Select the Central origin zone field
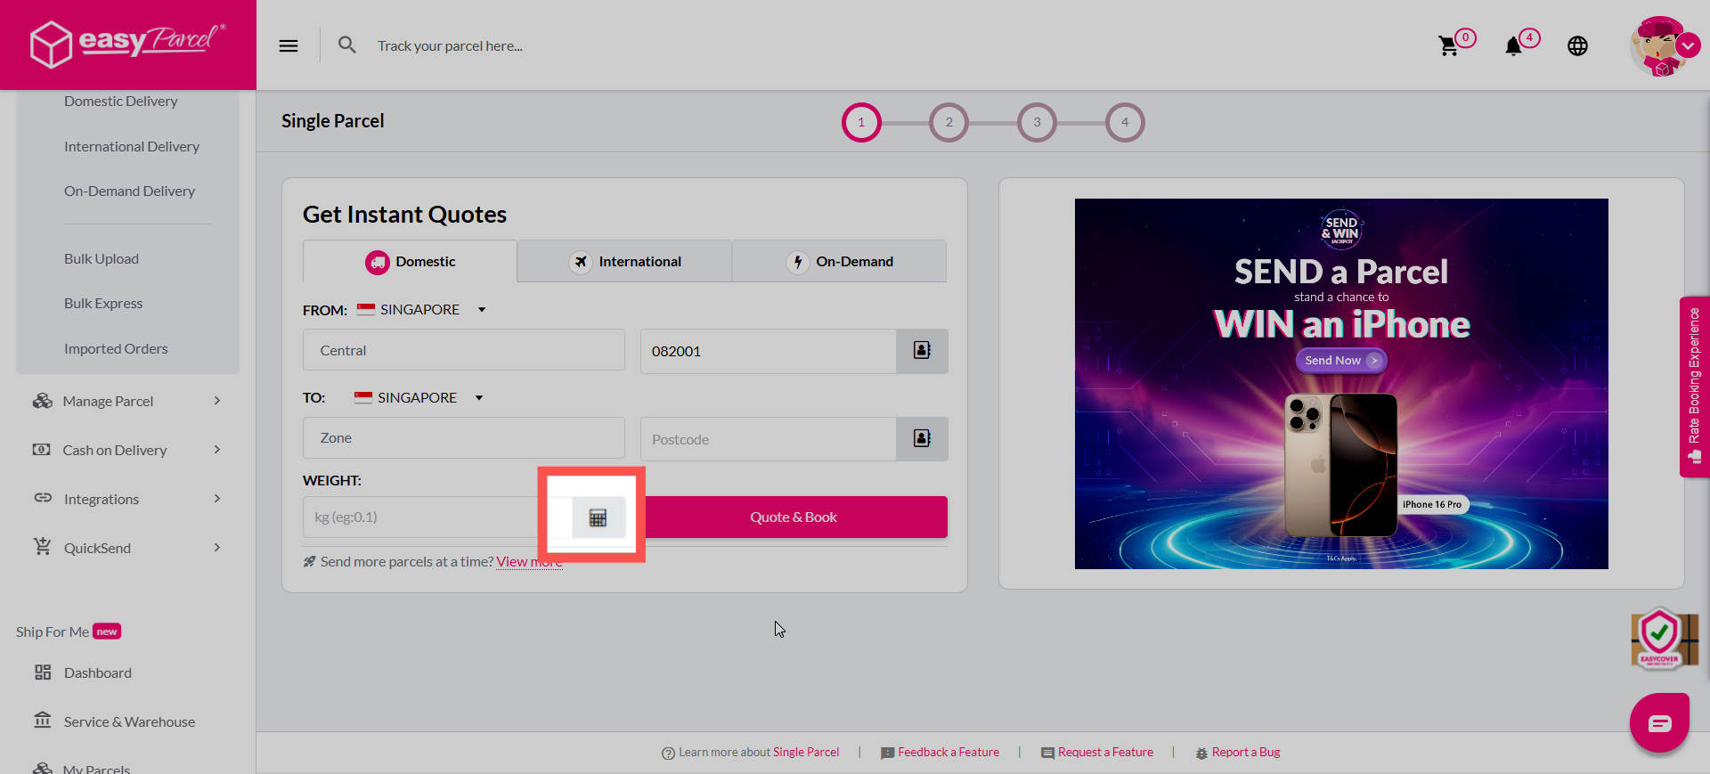The width and height of the screenshot is (1710, 774). click(x=464, y=350)
